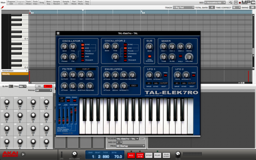Click the Mixer VOLUME knob
256x160 pixels.
(x=189, y=57)
